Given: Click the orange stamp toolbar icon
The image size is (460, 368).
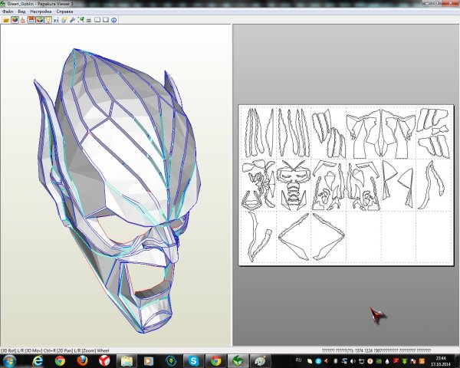Looking at the screenshot, I should point(22,20).
